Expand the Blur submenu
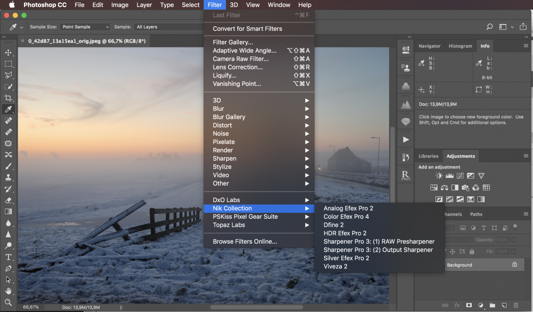 click(x=259, y=109)
